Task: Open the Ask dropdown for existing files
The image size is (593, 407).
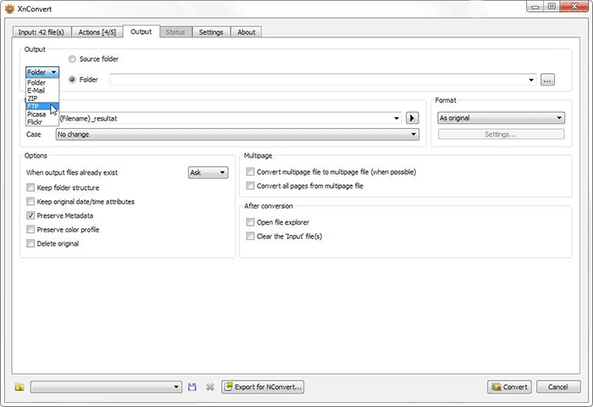Action: [x=208, y=173]
